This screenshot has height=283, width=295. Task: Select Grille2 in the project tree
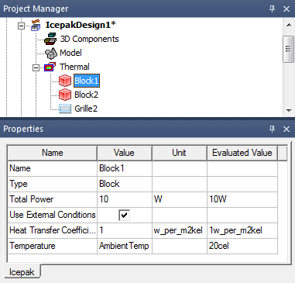86,109
